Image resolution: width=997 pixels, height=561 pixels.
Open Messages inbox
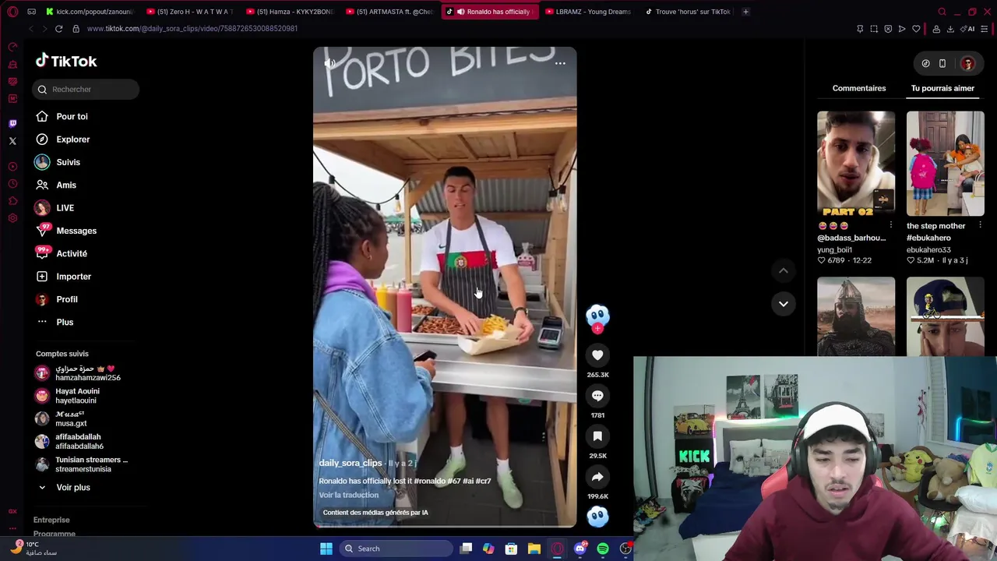76,231
